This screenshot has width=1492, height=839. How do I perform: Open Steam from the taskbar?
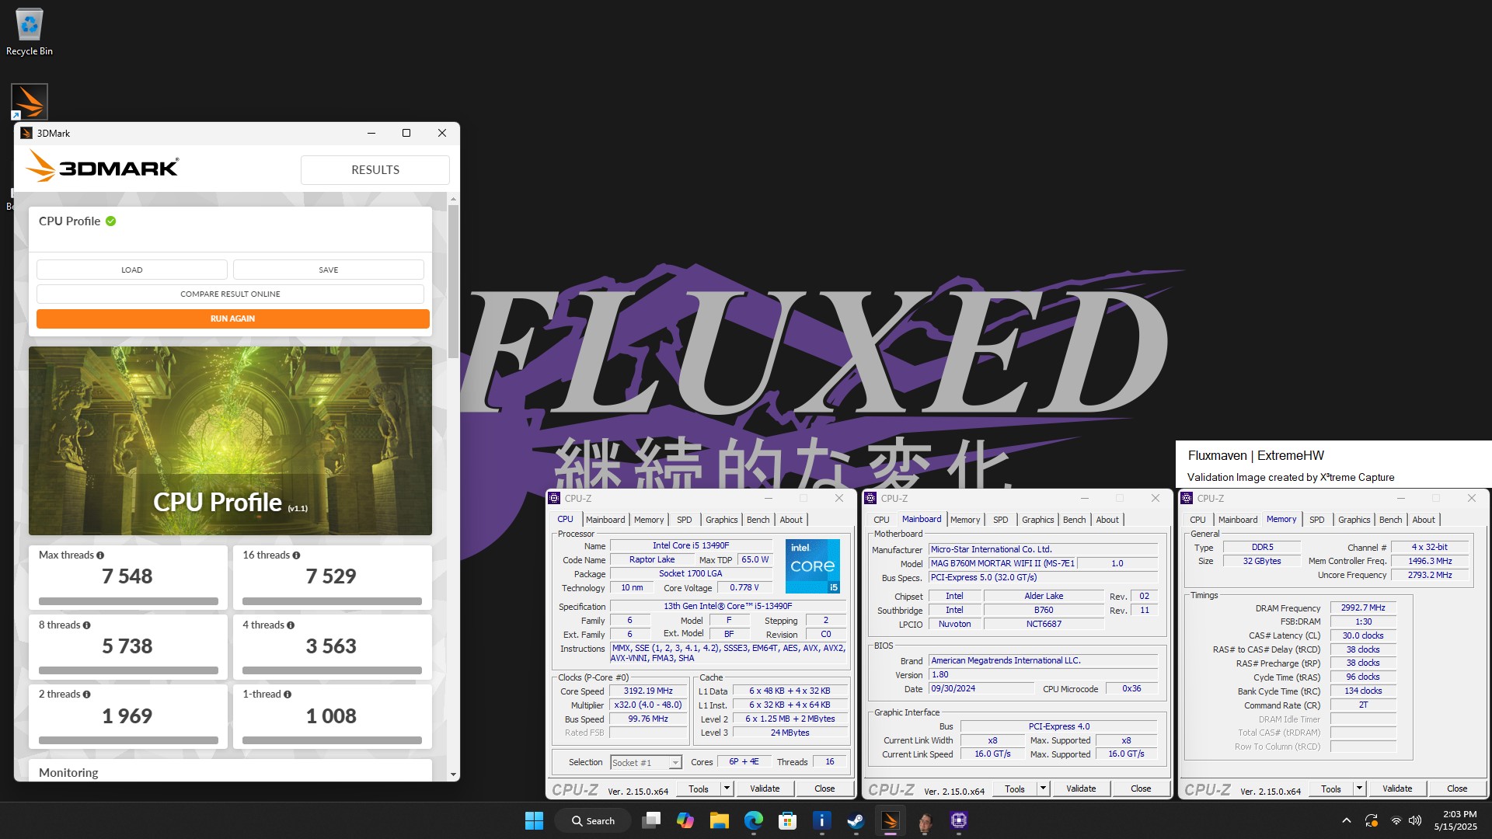(x=856, y=820)
